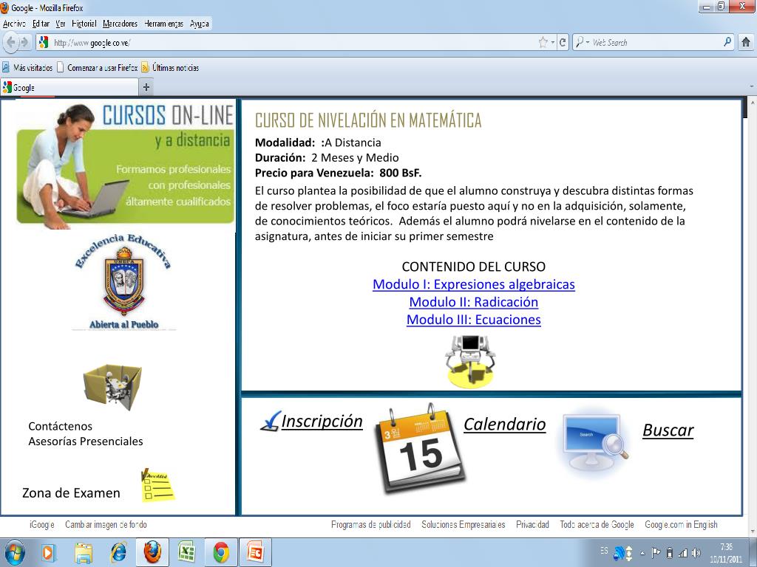Go back with the browser back arrow

pos(10,42)
